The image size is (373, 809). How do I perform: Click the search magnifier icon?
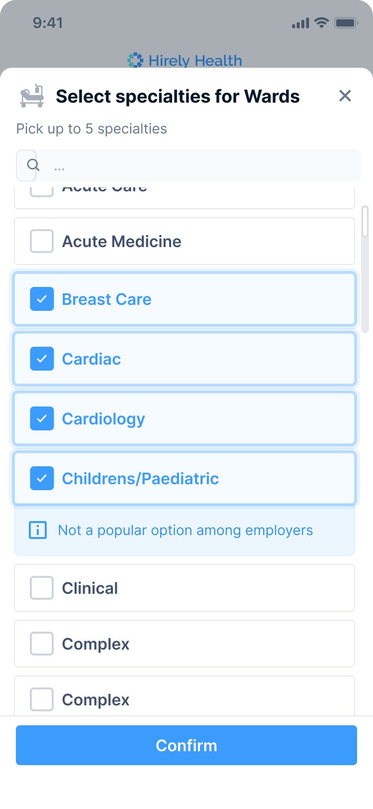click(33, 165)
